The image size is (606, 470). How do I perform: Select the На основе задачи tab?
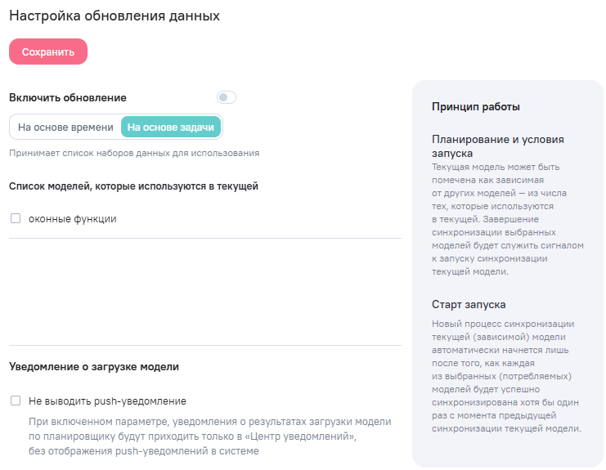pyautogui.click(x=171, y=128)
